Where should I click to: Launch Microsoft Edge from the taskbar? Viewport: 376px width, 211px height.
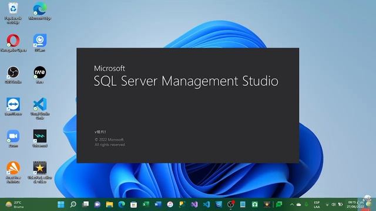pos(122,205)
